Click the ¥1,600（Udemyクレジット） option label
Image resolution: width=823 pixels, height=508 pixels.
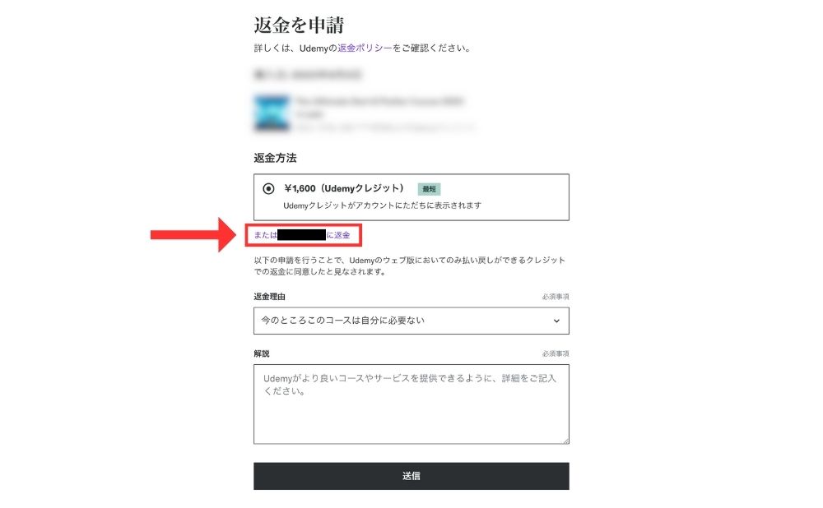pos(344,188)
